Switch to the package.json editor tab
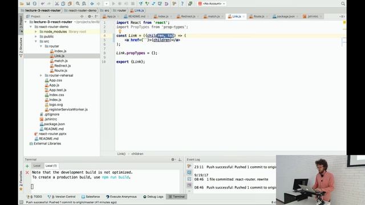The height and width of the screenshot is (205, 365). coord(285,17)
